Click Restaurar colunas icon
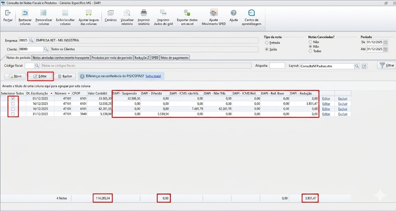 tap(25, 13)
